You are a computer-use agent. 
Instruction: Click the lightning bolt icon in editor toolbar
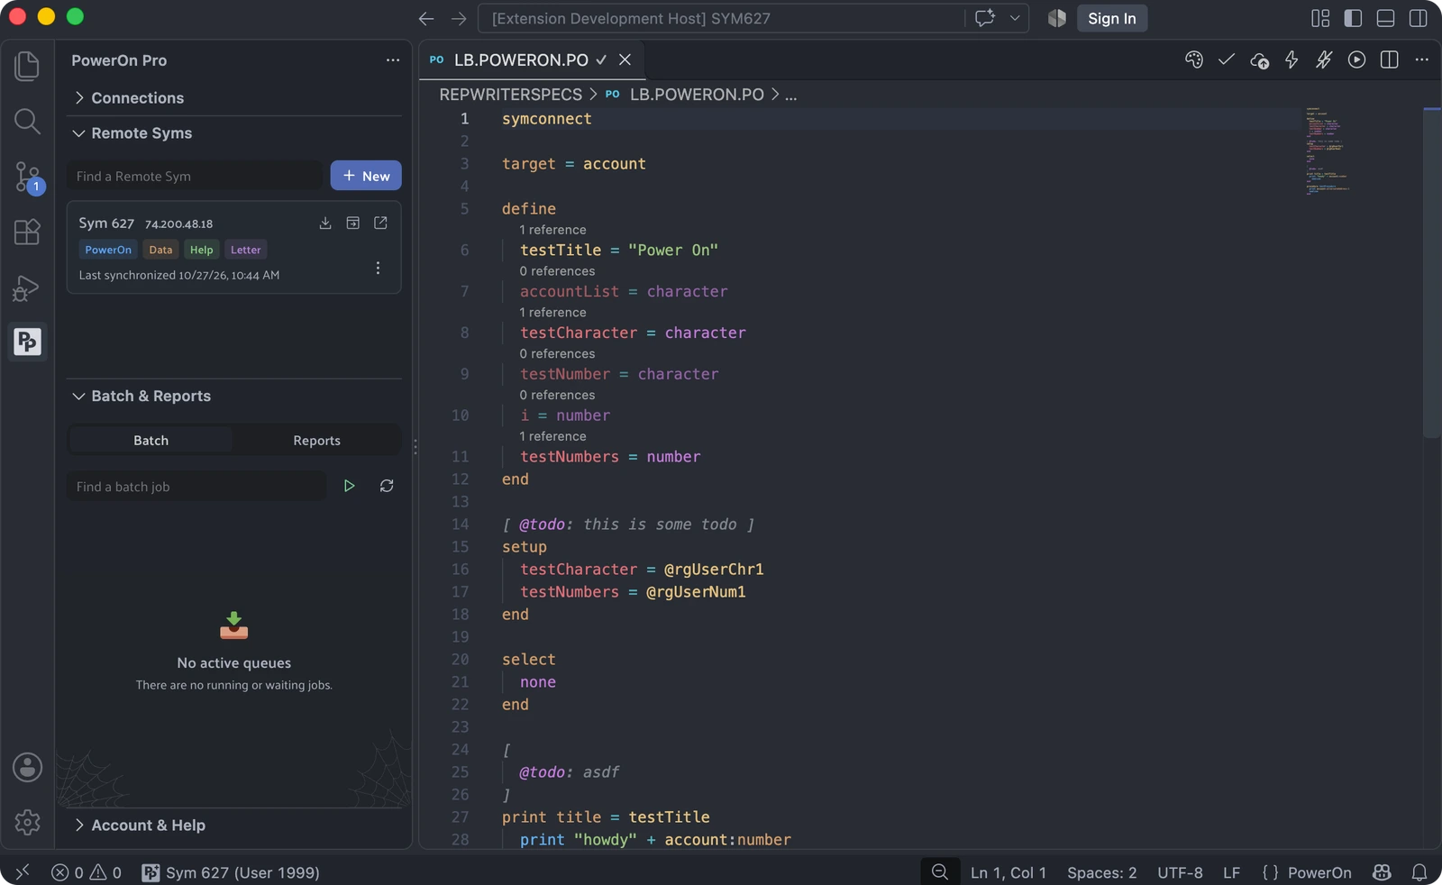tap(1291, 59)
